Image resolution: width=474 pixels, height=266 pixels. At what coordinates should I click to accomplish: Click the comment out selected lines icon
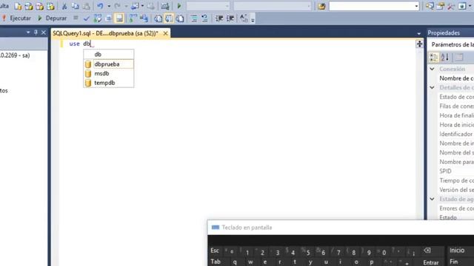point(194,18)
